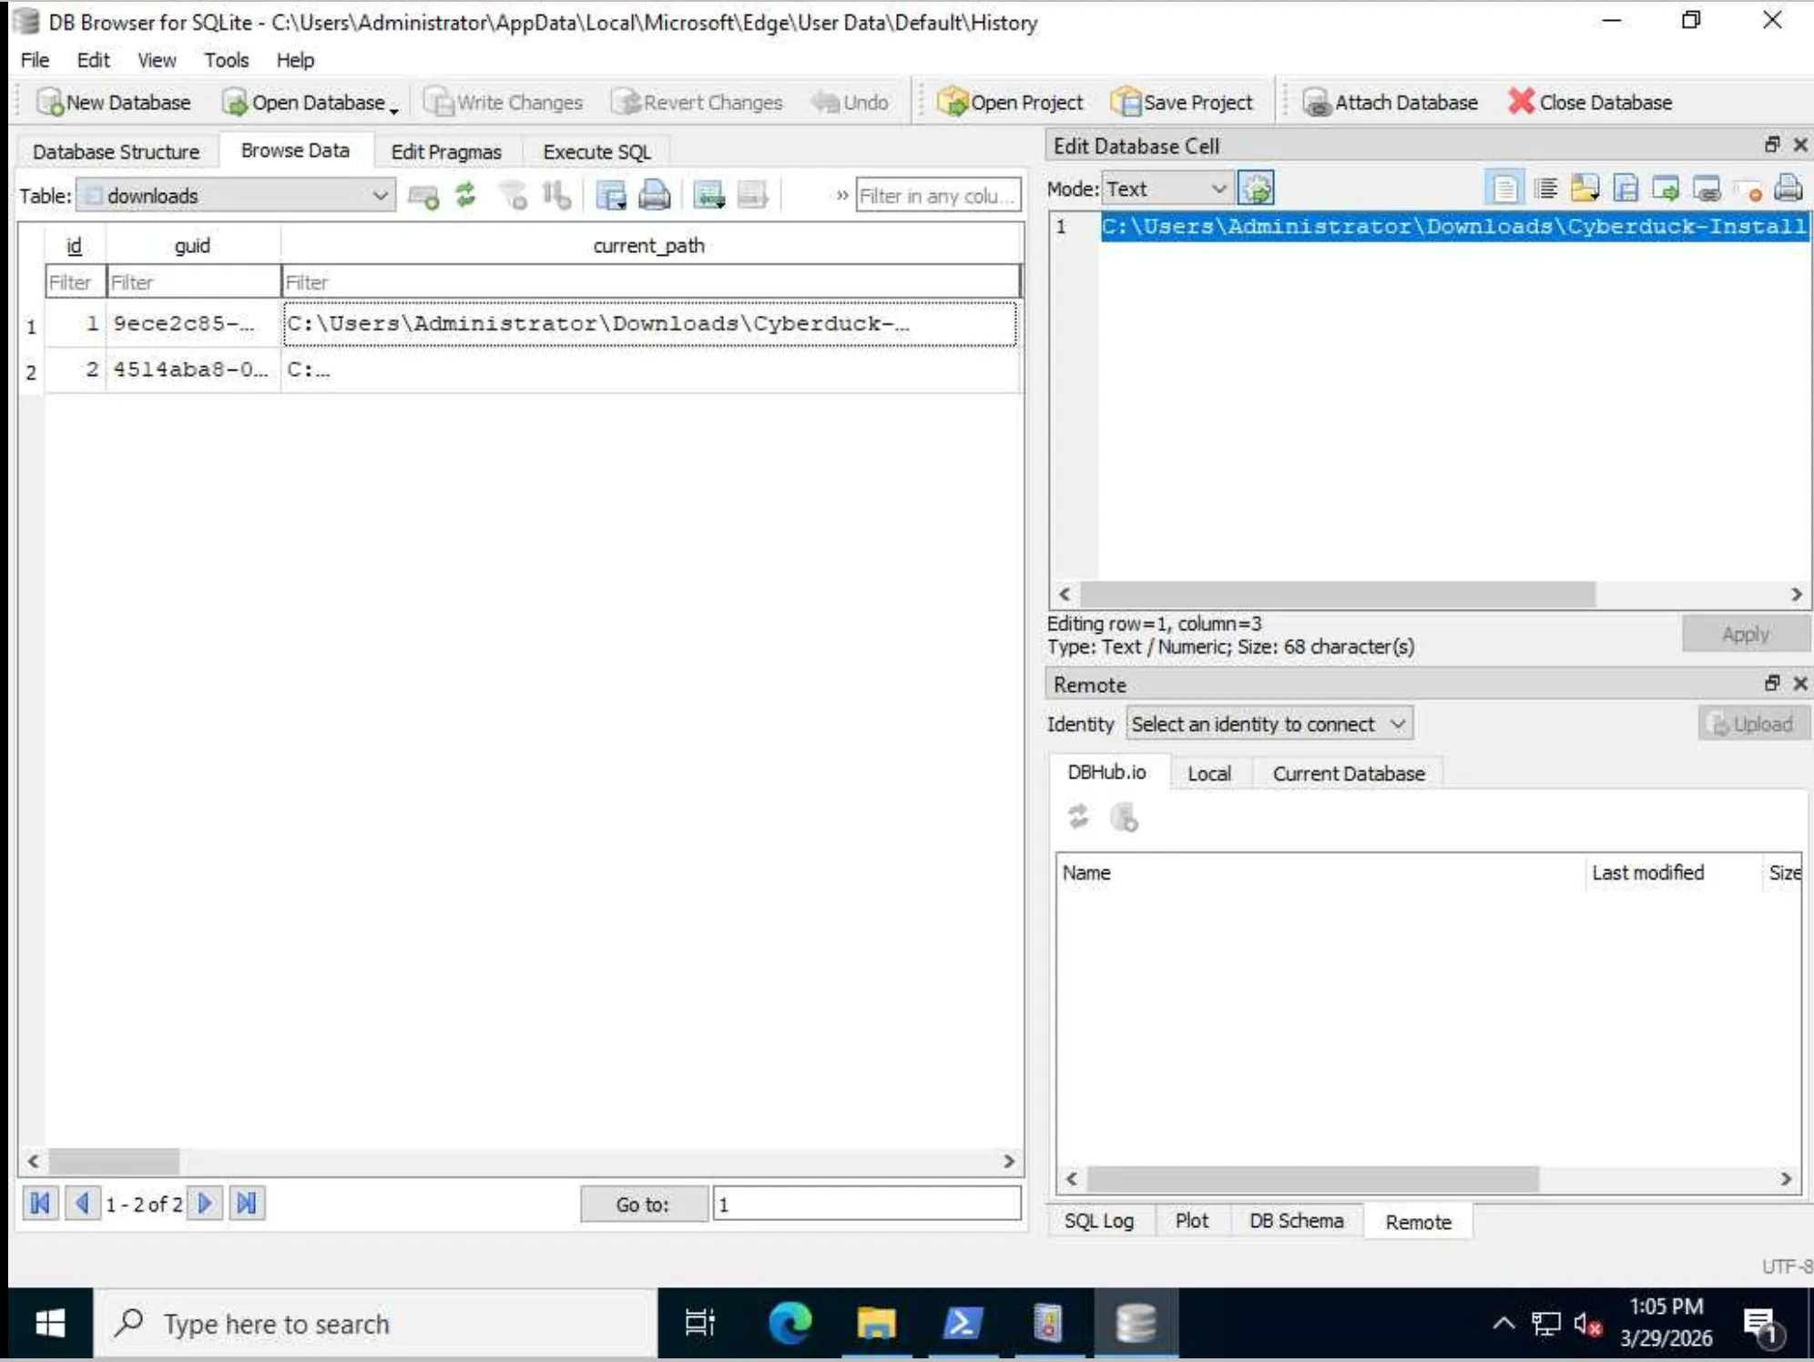Print cell content in Edit Database Cell
1814x1362 pixels.
[x=1789, y=188]
